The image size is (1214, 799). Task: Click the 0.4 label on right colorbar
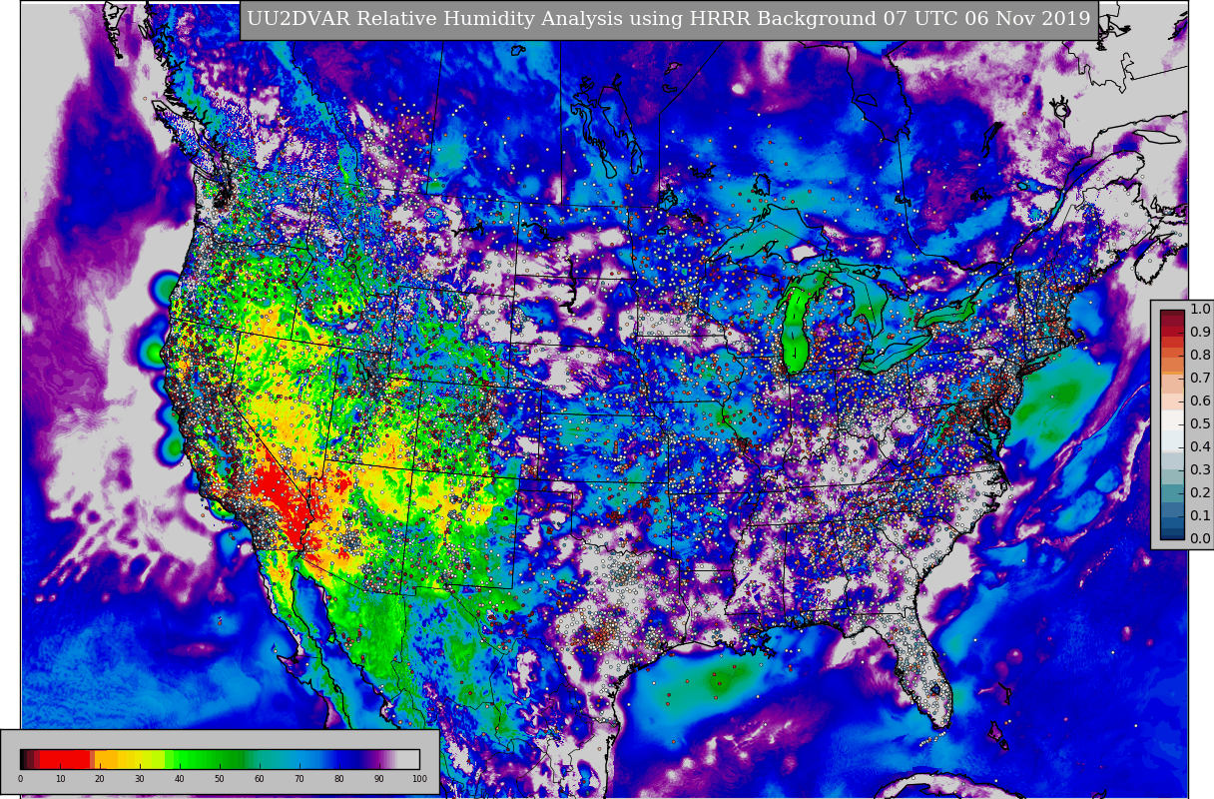click(1200, 447)
